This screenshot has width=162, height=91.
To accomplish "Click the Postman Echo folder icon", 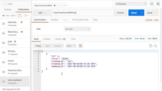I will (4, 72).
